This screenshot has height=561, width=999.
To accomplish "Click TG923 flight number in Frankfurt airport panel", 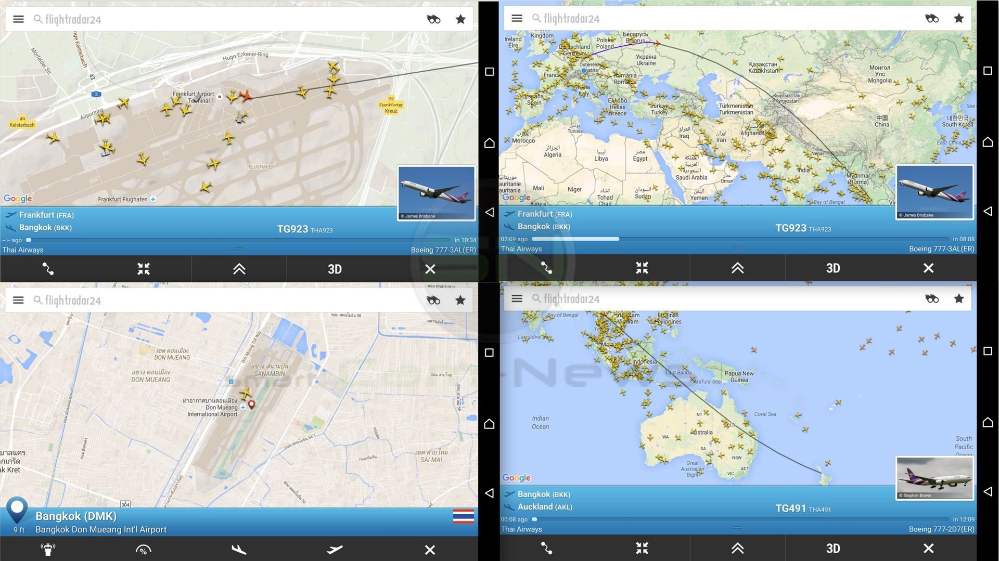I will [292, 229].
